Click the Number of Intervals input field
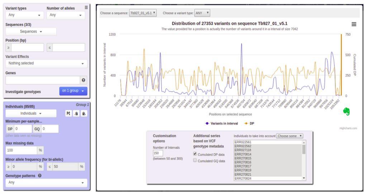Viewport: 366px width, 194px height. (x=158, y=153)
